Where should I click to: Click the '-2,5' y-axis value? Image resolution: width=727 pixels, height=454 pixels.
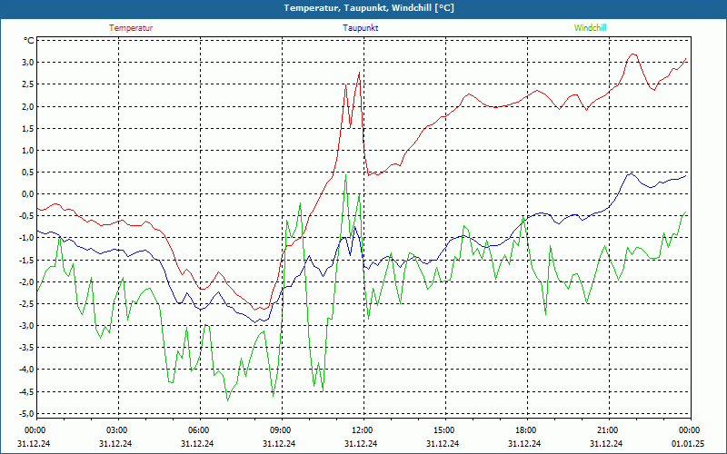click(x=26, y=304)
